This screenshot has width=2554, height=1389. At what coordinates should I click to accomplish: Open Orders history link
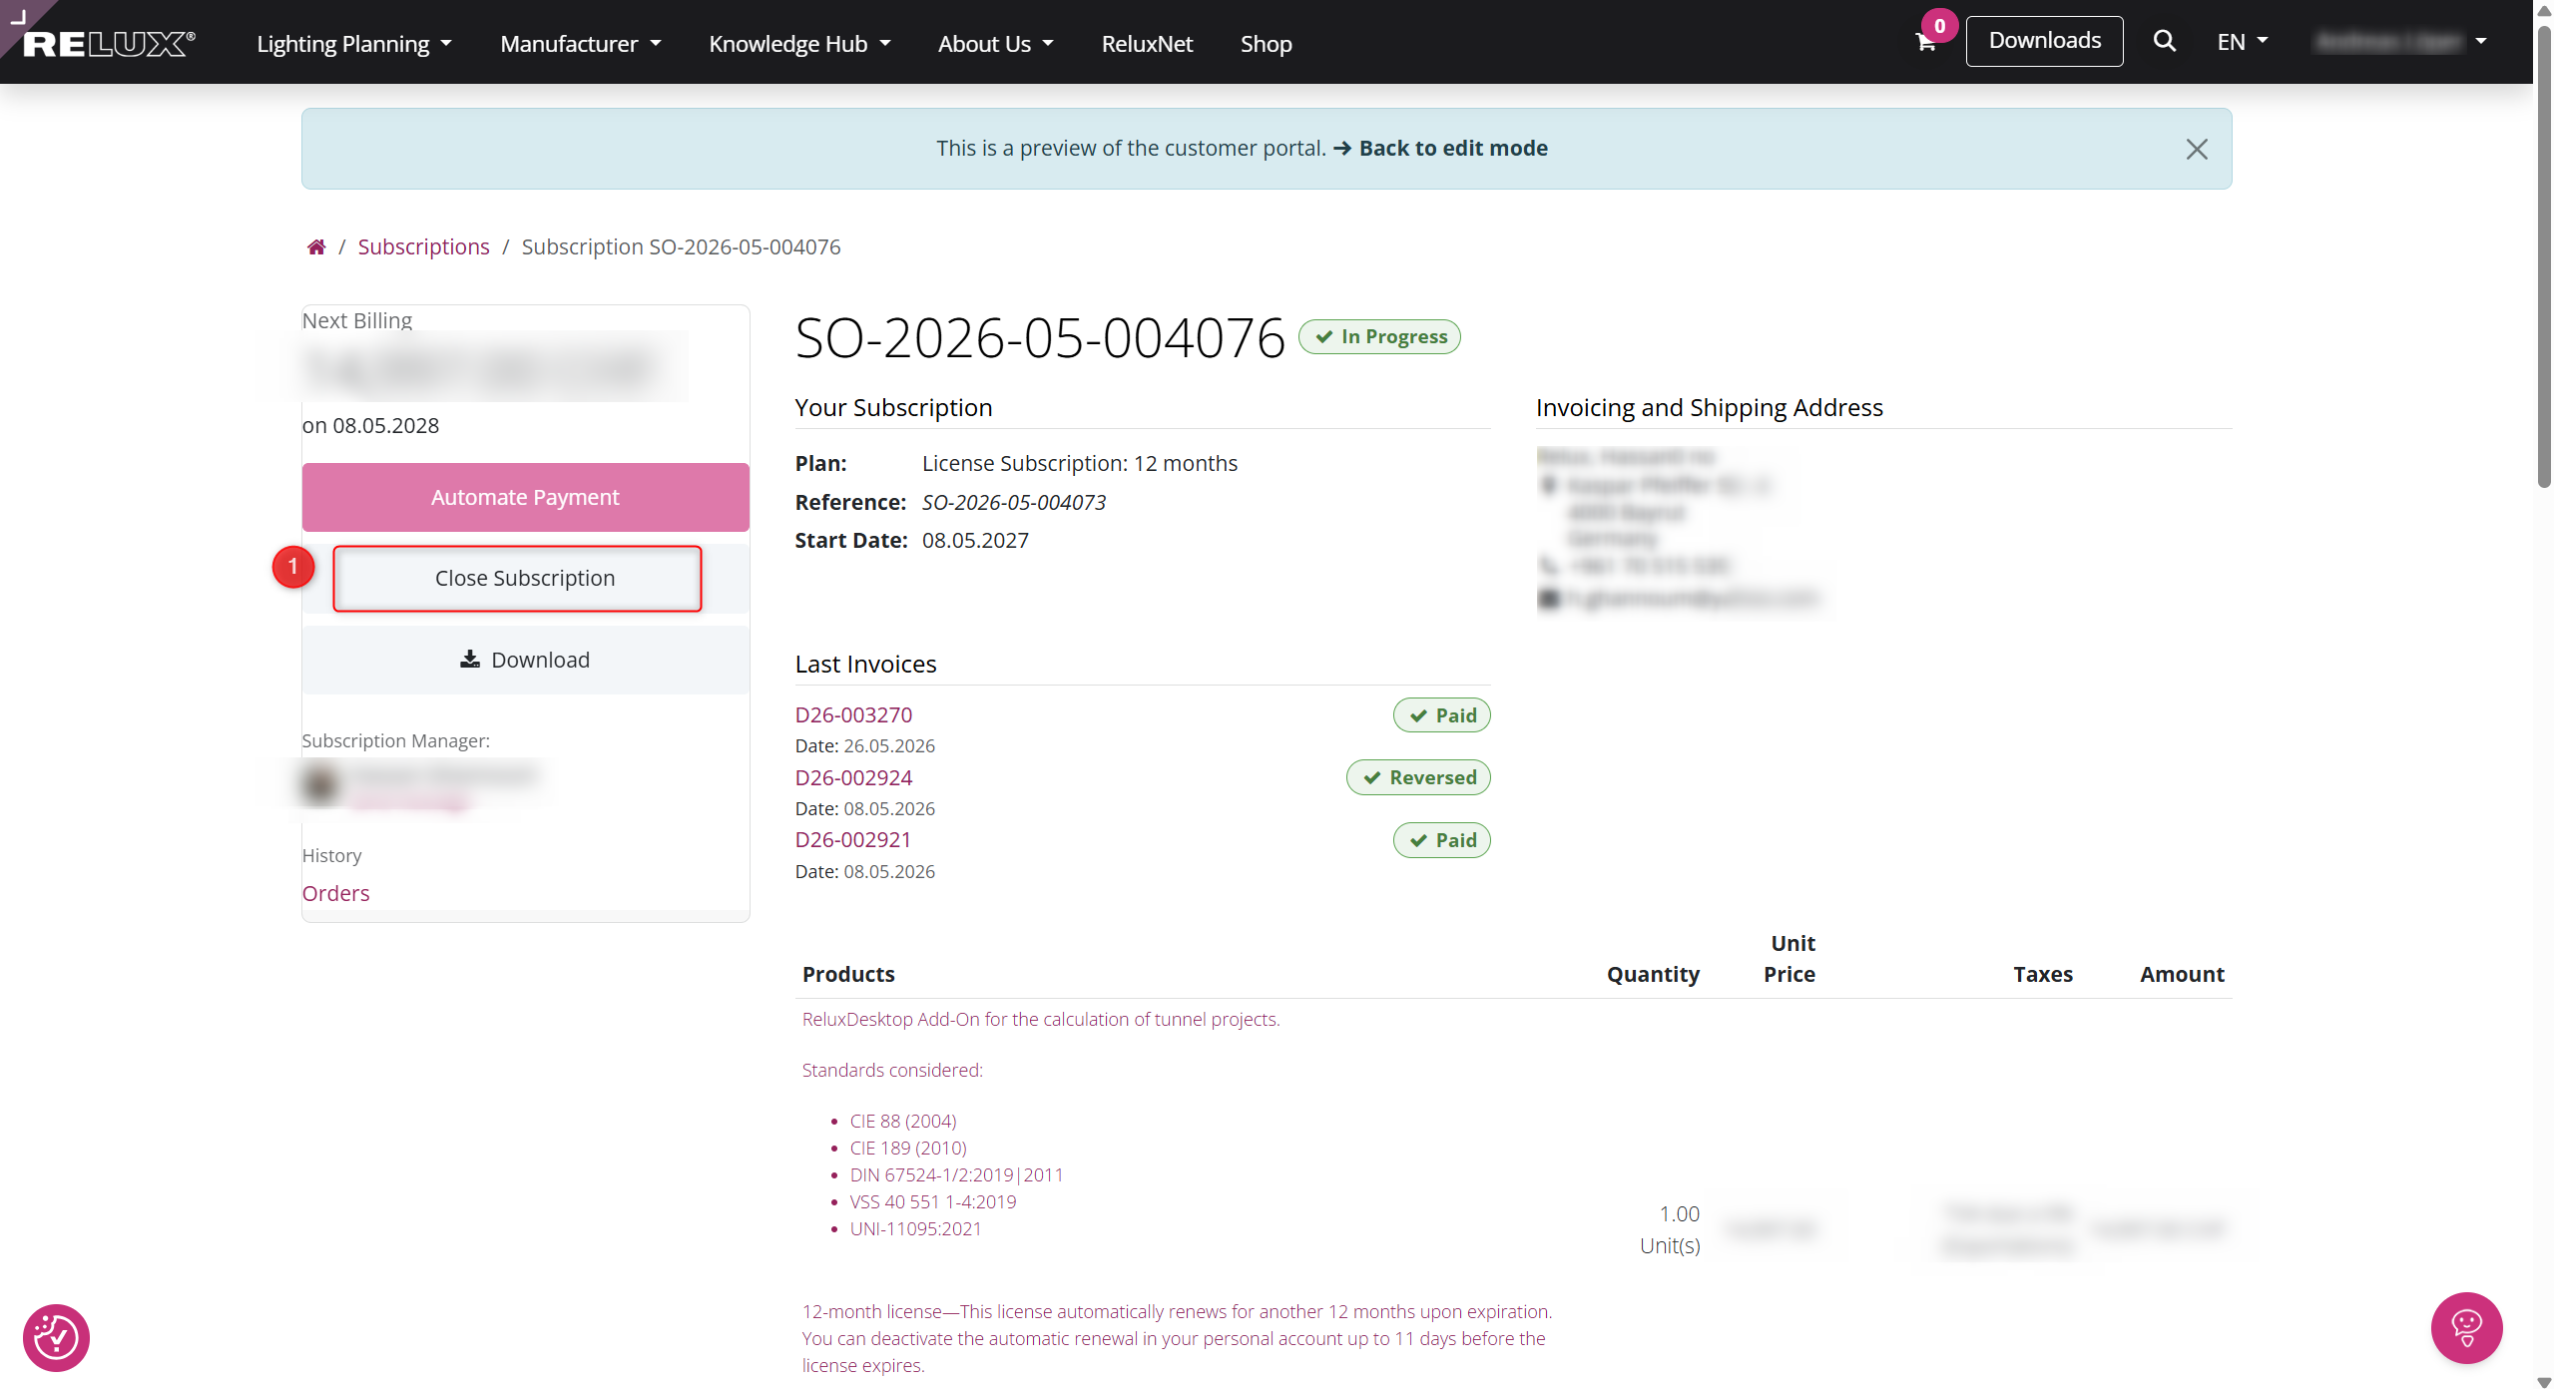[x=335, y=893]
